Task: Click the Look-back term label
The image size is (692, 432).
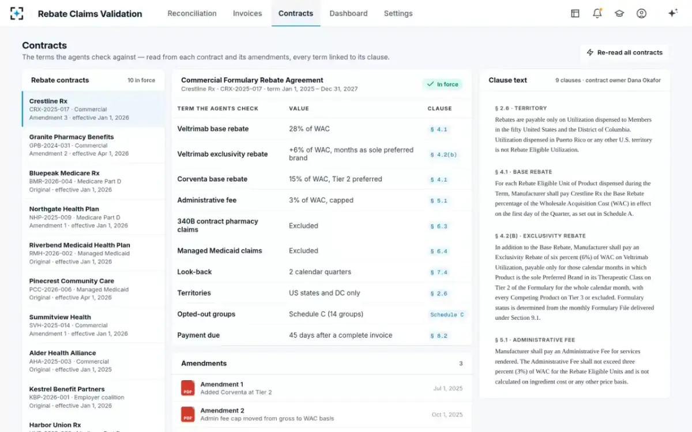Action: click(x=194, y=272)
